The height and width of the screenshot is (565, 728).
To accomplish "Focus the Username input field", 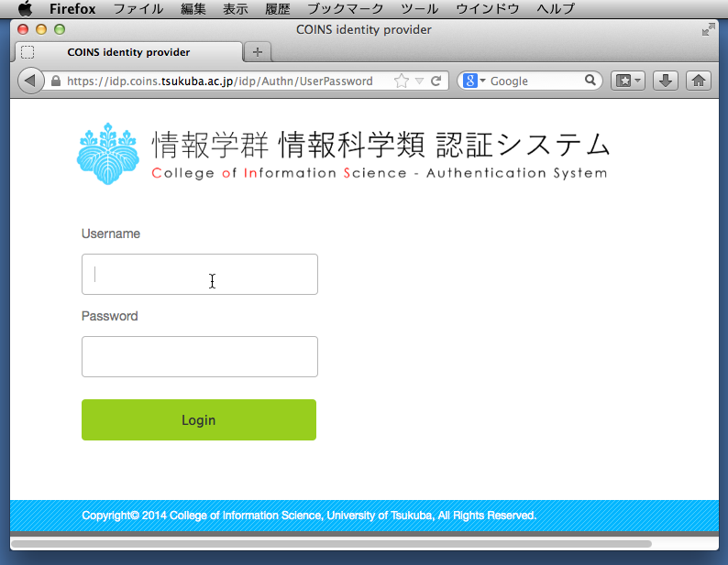I will [199, 275].
